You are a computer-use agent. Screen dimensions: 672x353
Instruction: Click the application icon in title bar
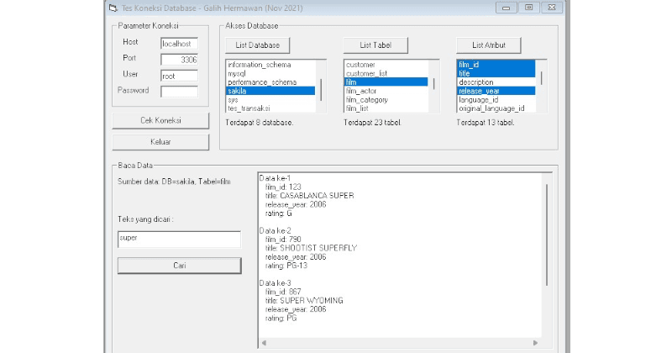point(113,8)
